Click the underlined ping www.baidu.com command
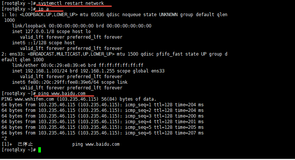This screenshot has height=160, width=295. pyautogui.click(x=62, y=94)
